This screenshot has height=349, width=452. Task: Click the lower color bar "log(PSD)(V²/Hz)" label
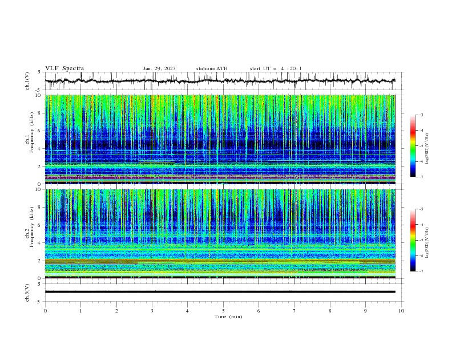point(427,243)
